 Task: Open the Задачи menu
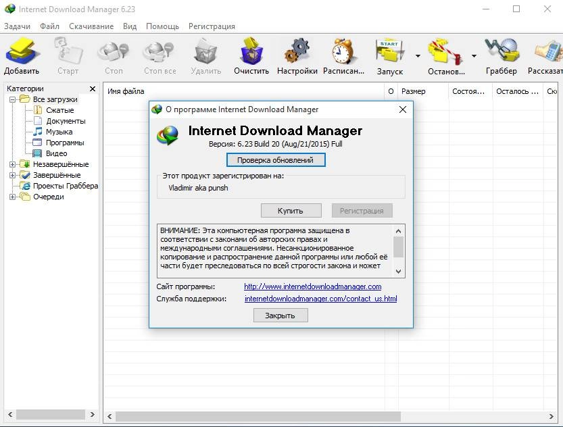(x=18, y=26)
